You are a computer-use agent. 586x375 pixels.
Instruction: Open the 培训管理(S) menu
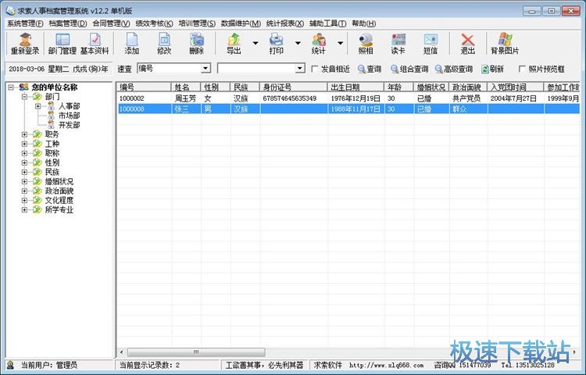197,23
